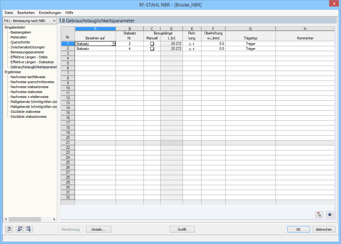
Task: Select Nachweise stabsatzweise tree item
Action: (x=29, y=87)
